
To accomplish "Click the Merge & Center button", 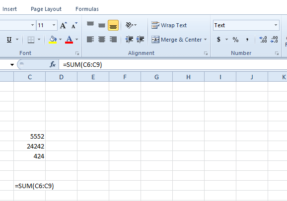I will pos(177,40).
